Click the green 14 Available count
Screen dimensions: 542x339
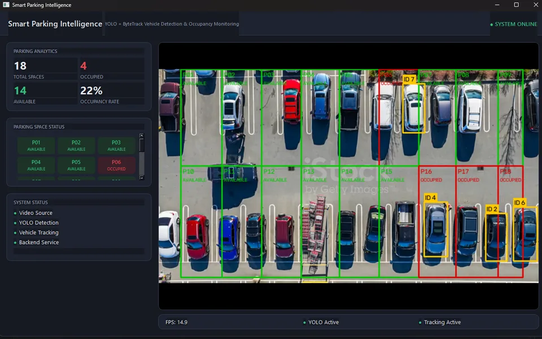click(20, 90)
